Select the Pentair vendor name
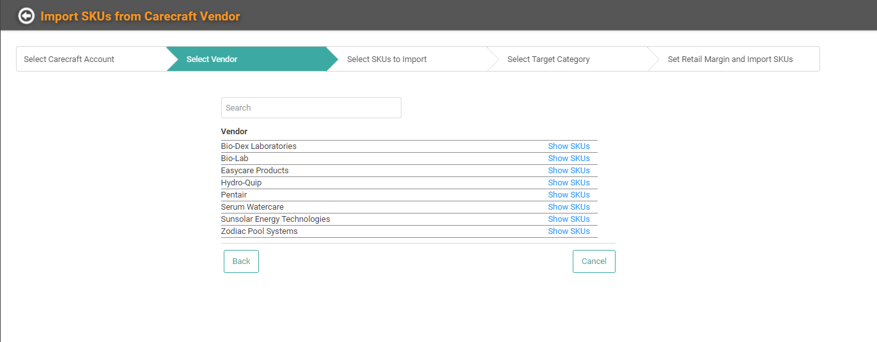Image resolution: width=877 pixels, height=342 pixels. [234, 195]
